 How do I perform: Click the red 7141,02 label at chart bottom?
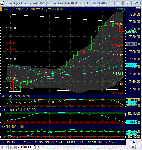[118, 93]
